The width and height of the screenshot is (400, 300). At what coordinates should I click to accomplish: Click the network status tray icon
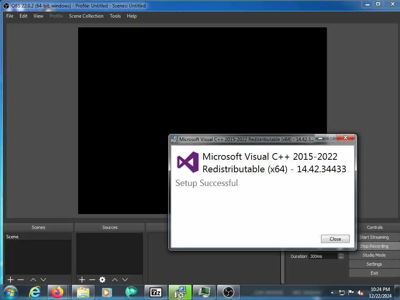(x=341, y=293)
